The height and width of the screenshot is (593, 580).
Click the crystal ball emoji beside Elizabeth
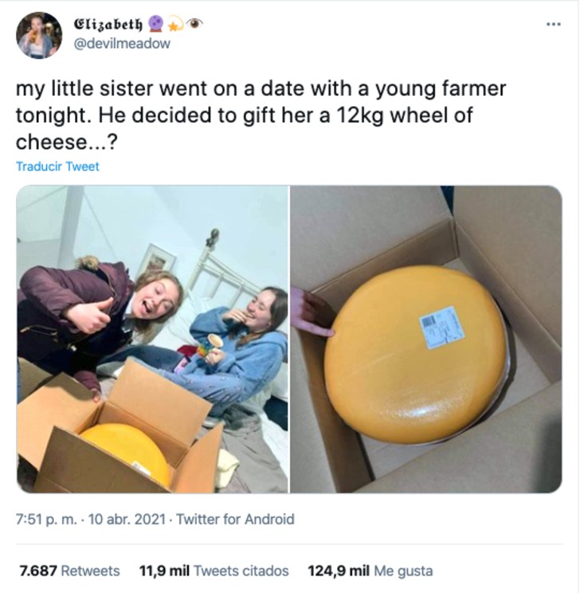[x=155, y=23]
